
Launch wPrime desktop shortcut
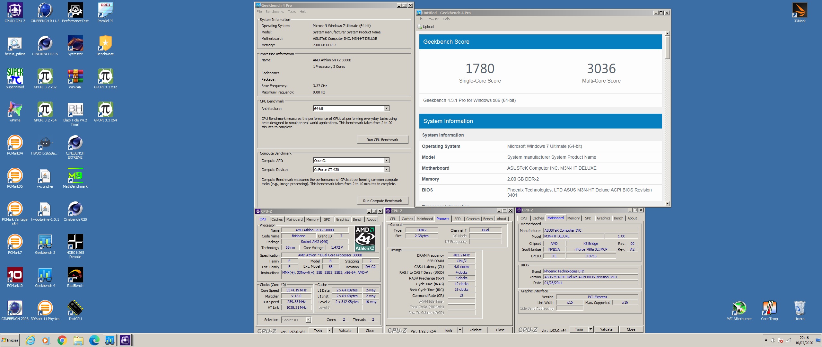[x=15, y=112]
